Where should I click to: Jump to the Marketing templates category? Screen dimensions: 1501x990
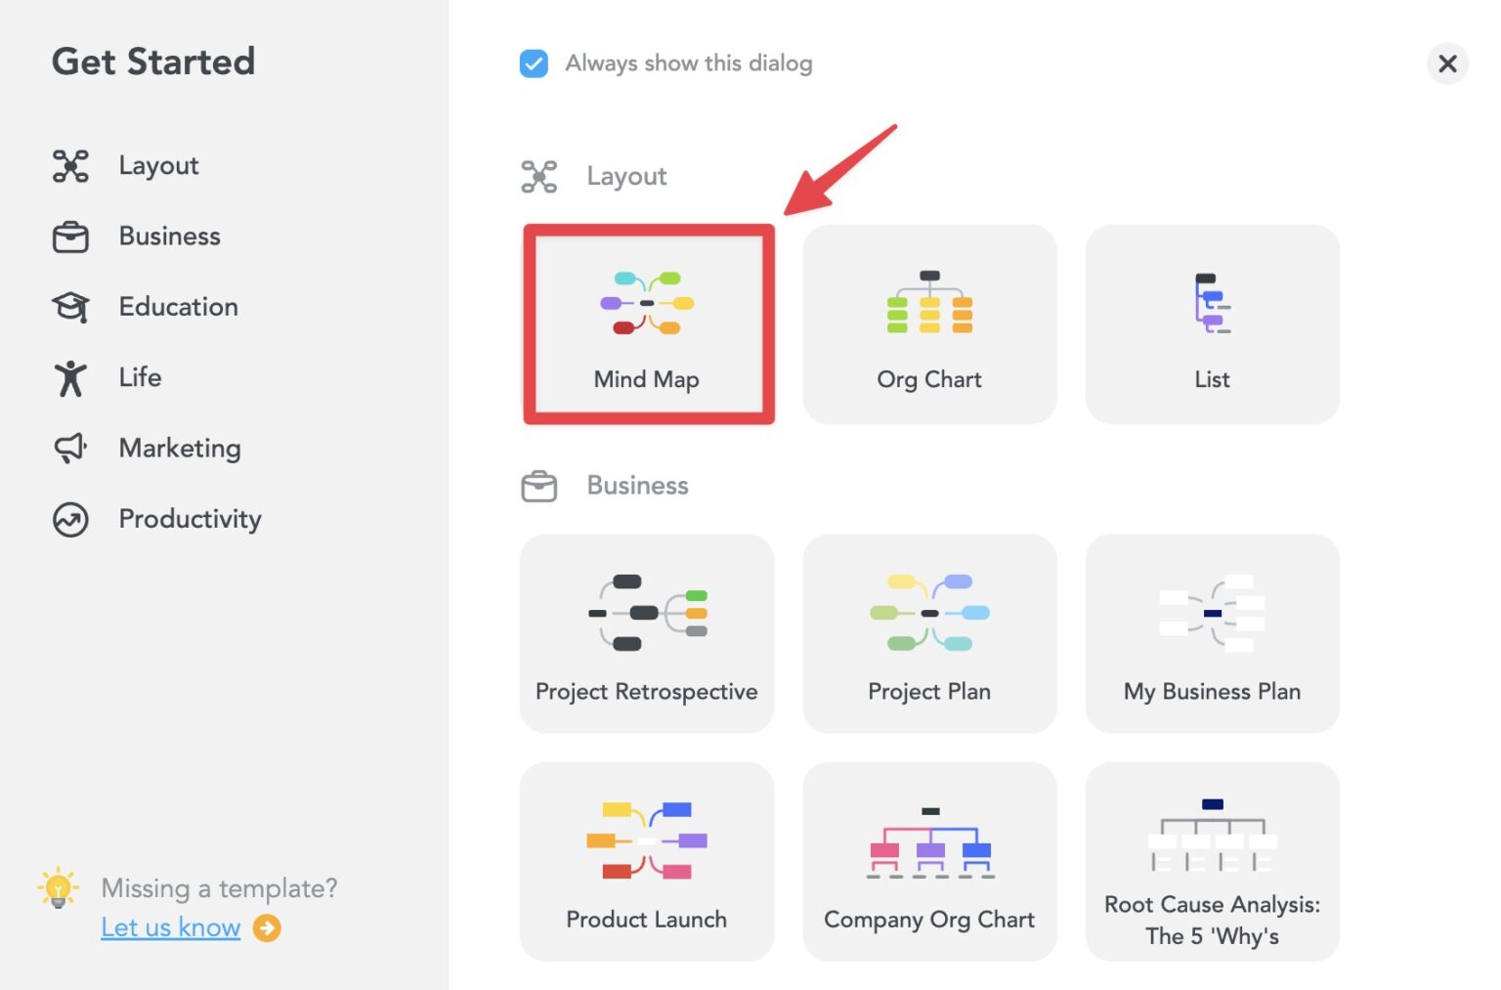(x=179, y=449)
